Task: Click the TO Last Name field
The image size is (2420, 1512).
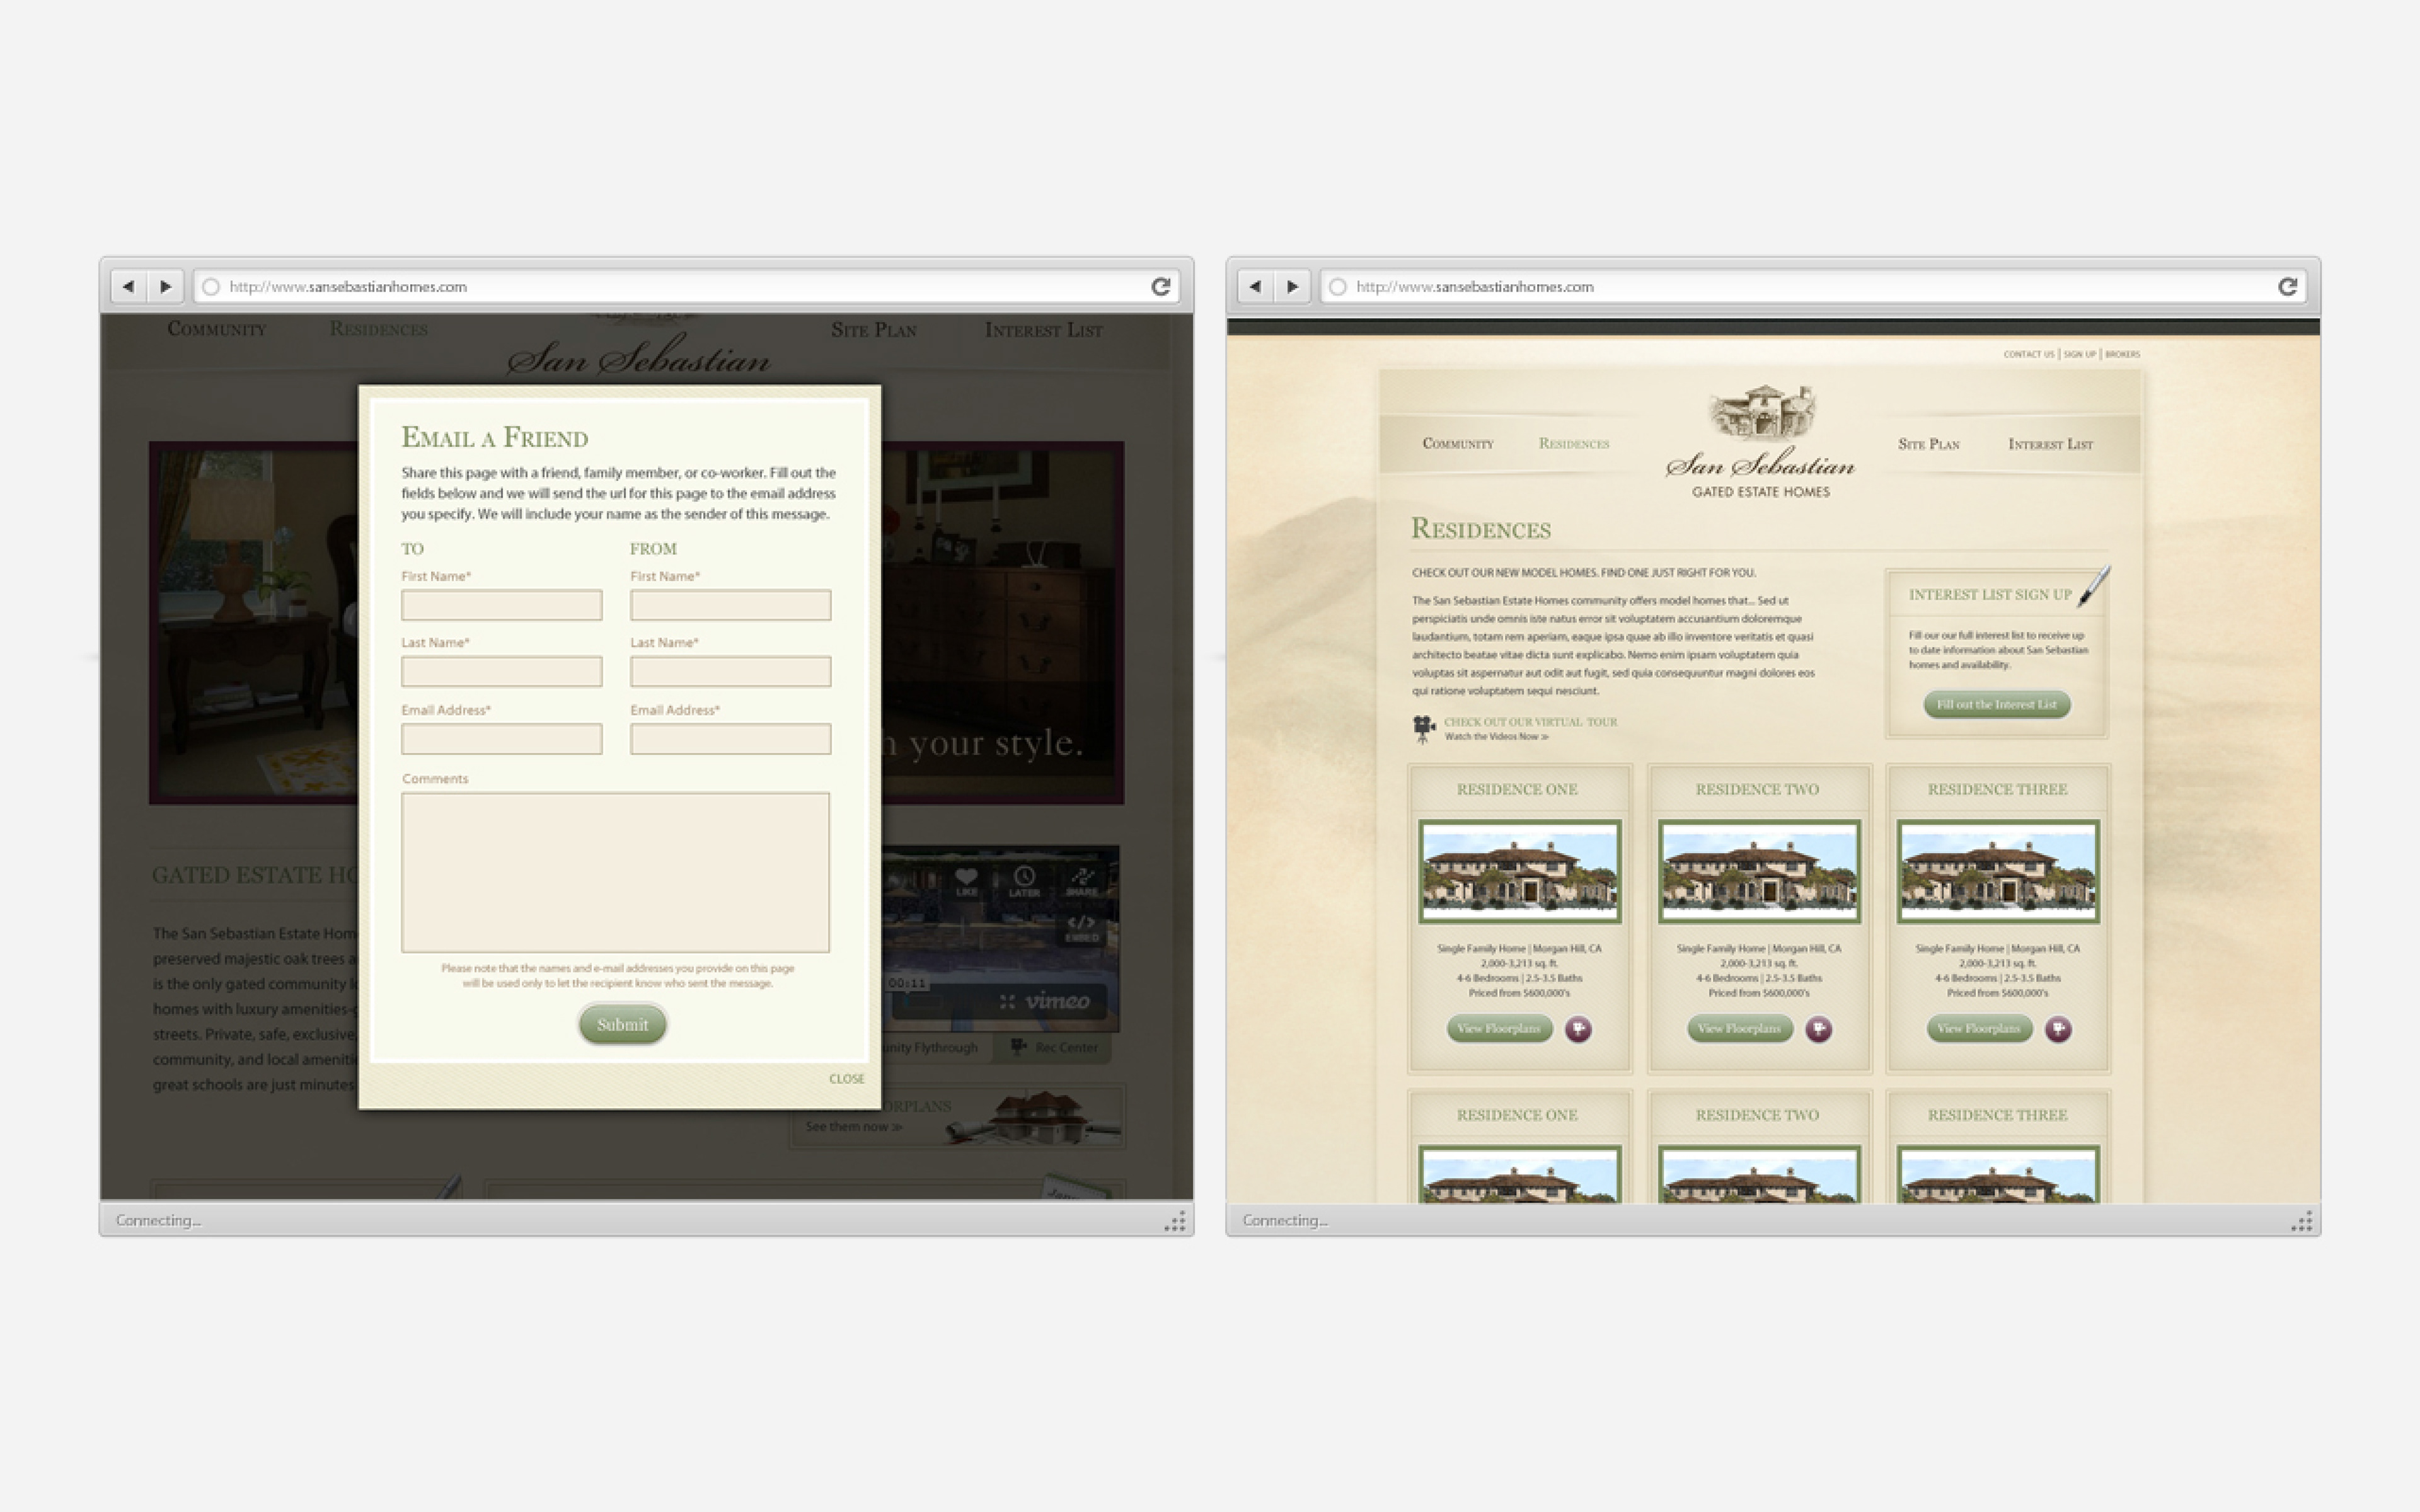Action: tap(502, 671)
